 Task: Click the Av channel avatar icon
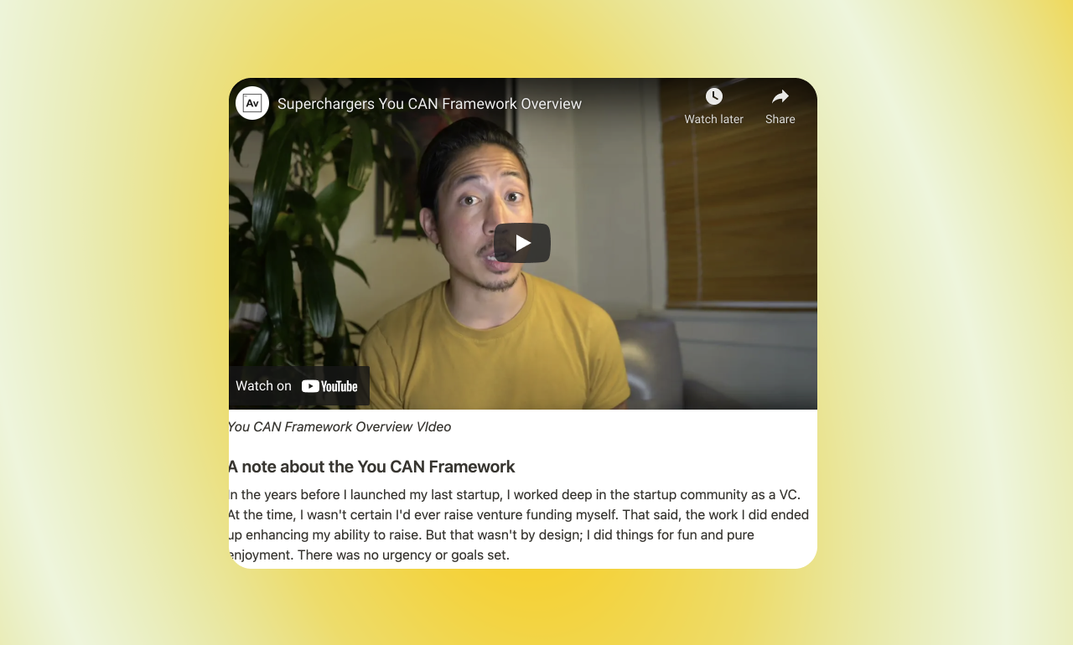coord(252,103)
